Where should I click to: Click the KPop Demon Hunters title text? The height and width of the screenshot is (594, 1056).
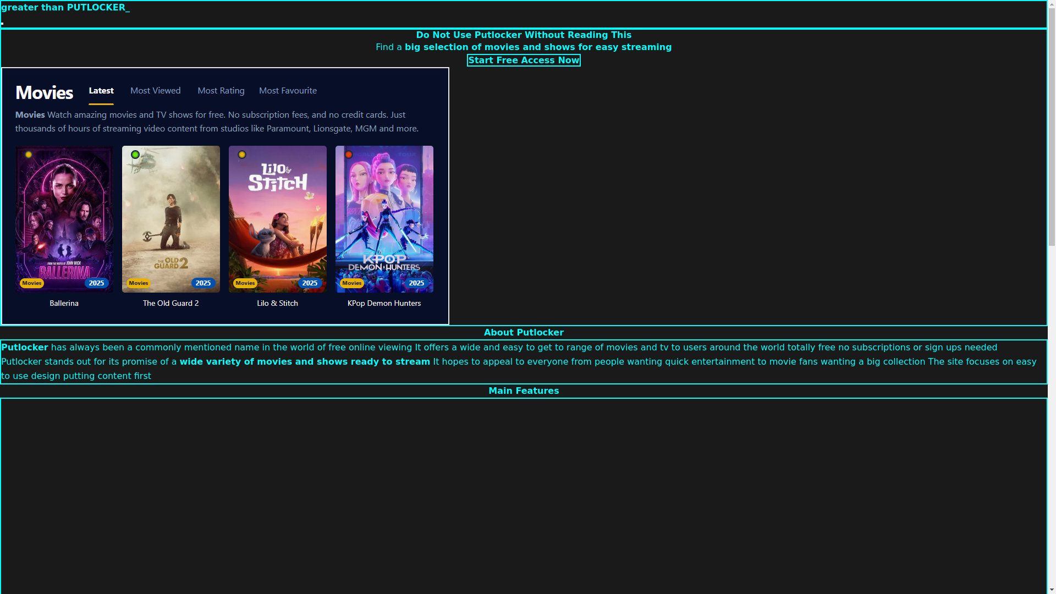[384, 303]
